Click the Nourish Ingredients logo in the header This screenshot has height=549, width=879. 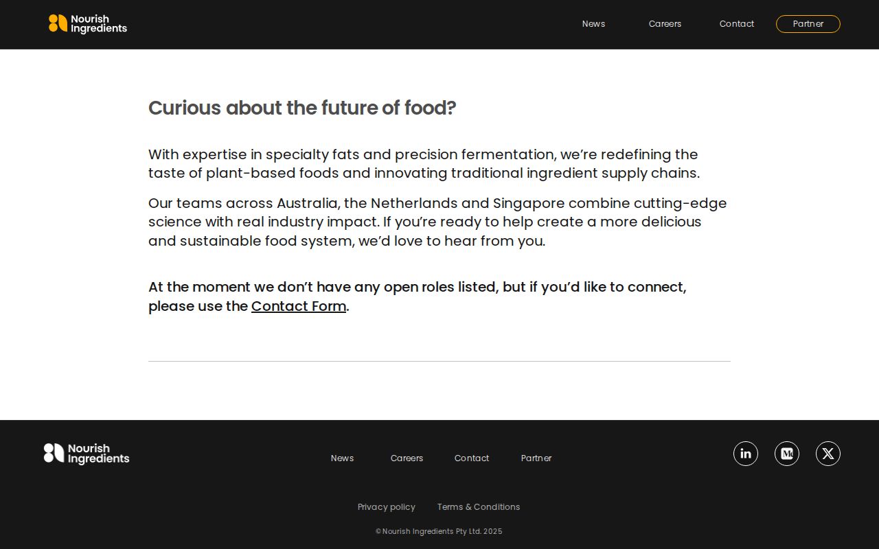click(88, 24)
